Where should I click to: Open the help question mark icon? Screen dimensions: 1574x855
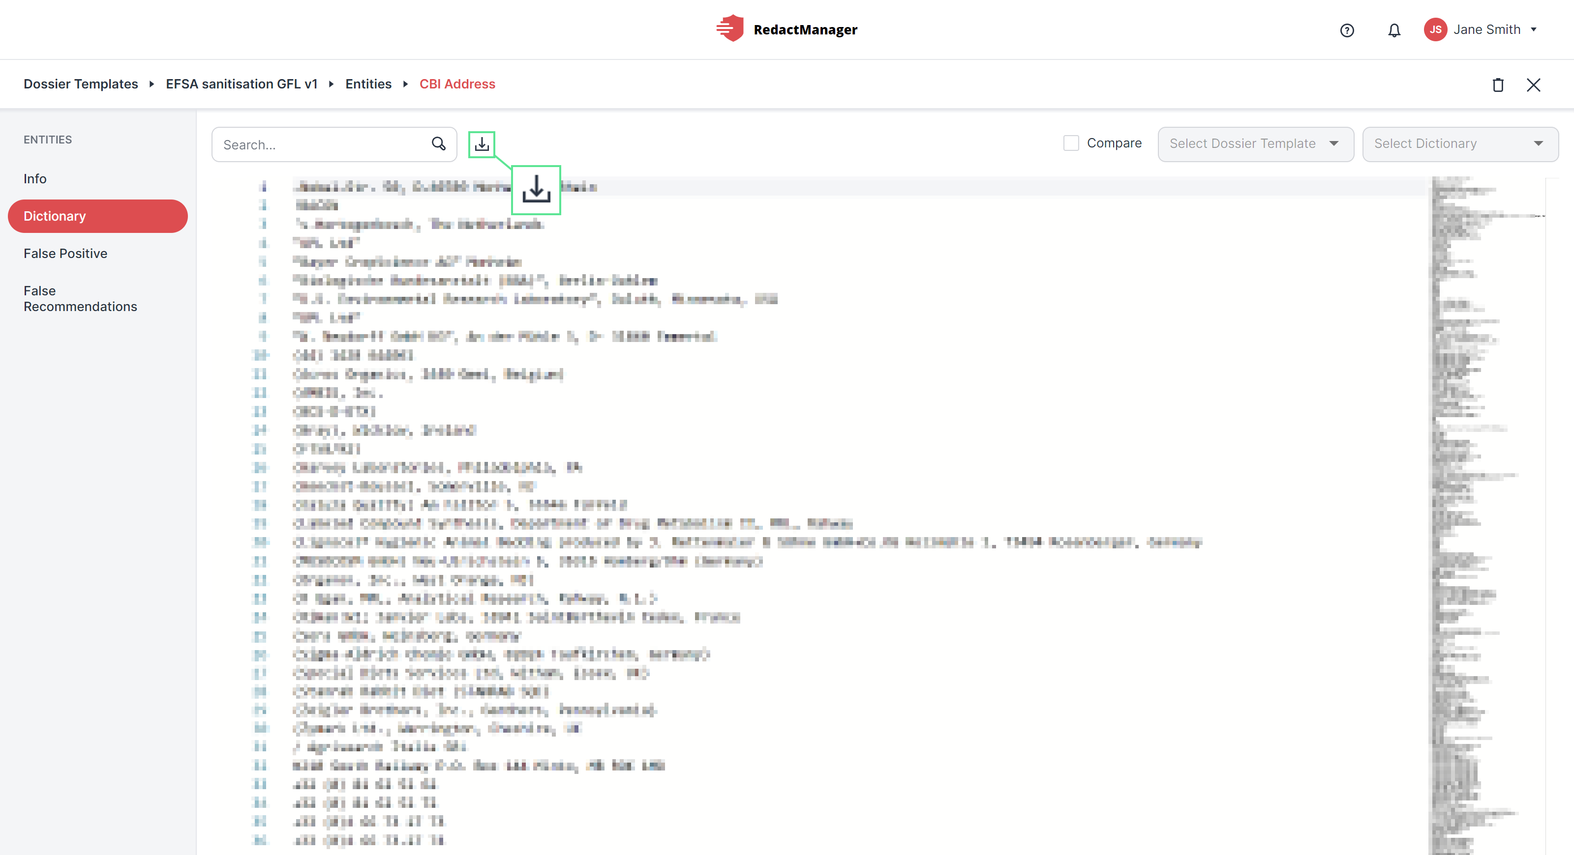click(1347, 30)
